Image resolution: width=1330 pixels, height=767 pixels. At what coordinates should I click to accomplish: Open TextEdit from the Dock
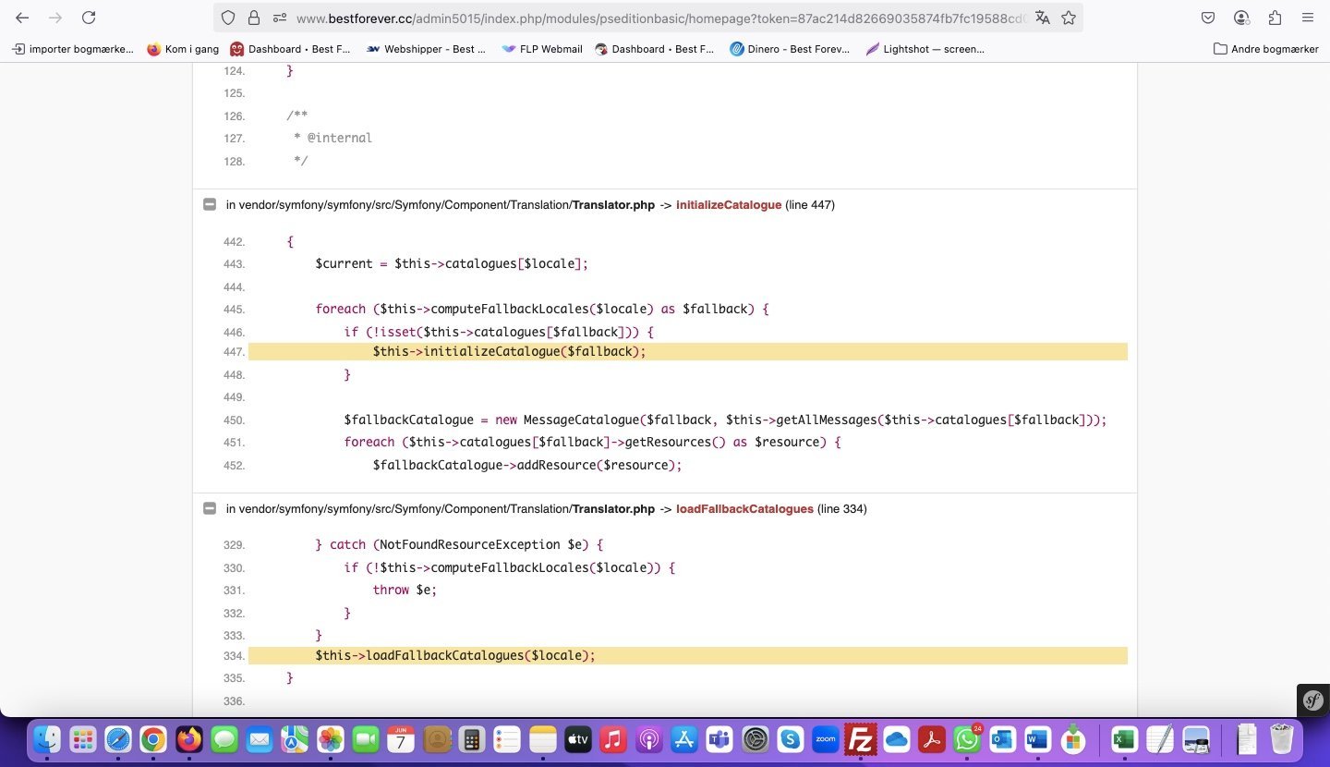[x=1159, y=739]
